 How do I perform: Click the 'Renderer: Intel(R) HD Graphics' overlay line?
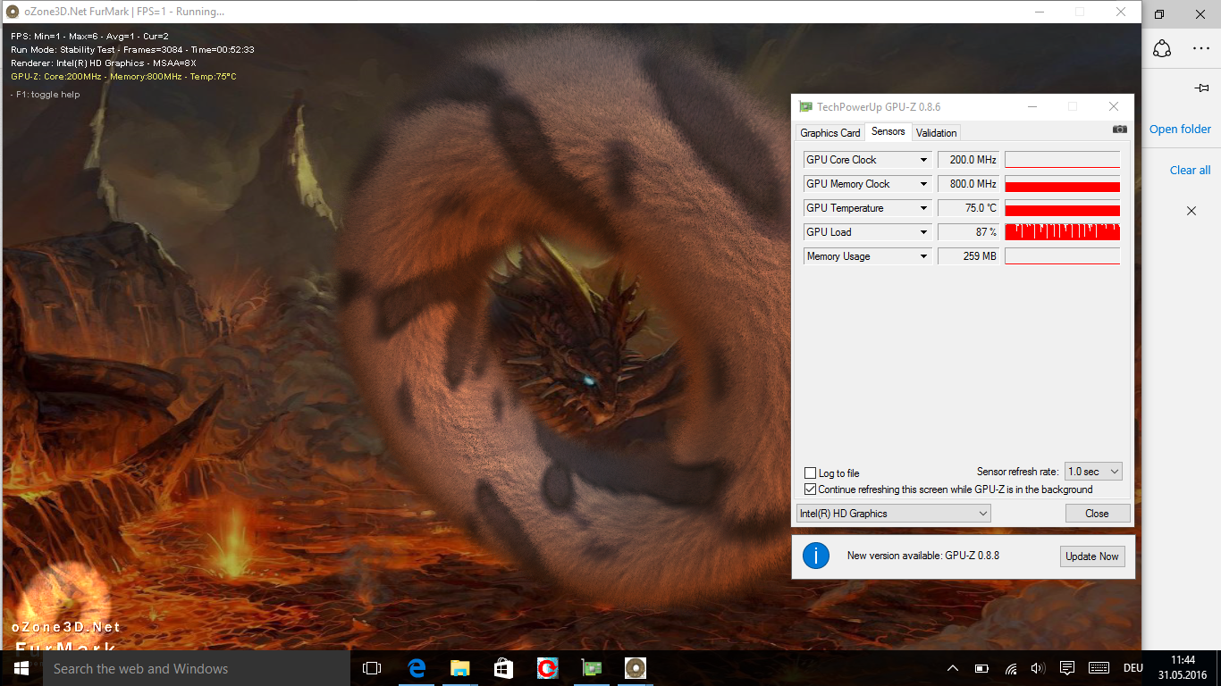pyautogui.click(x=104, y=63)
